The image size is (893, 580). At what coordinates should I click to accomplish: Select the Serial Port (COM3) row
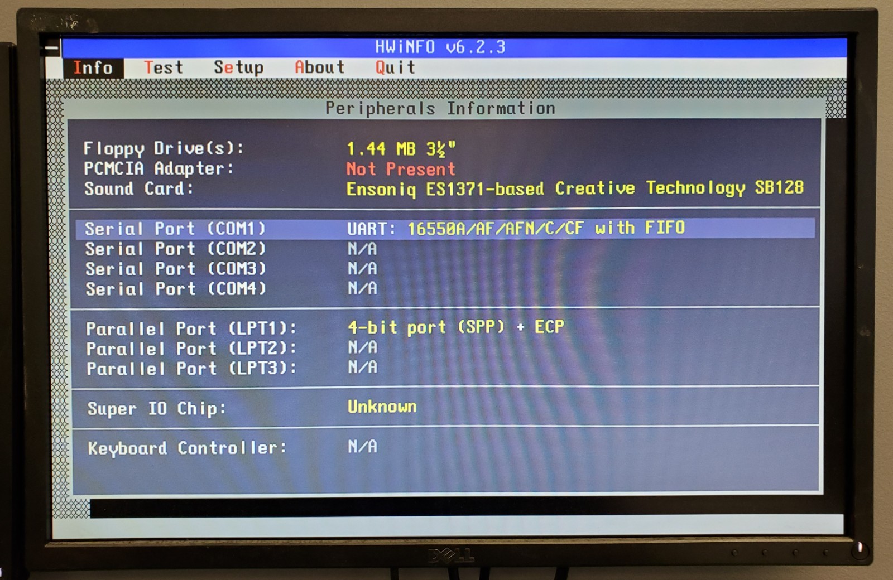(x=445, y=269)
